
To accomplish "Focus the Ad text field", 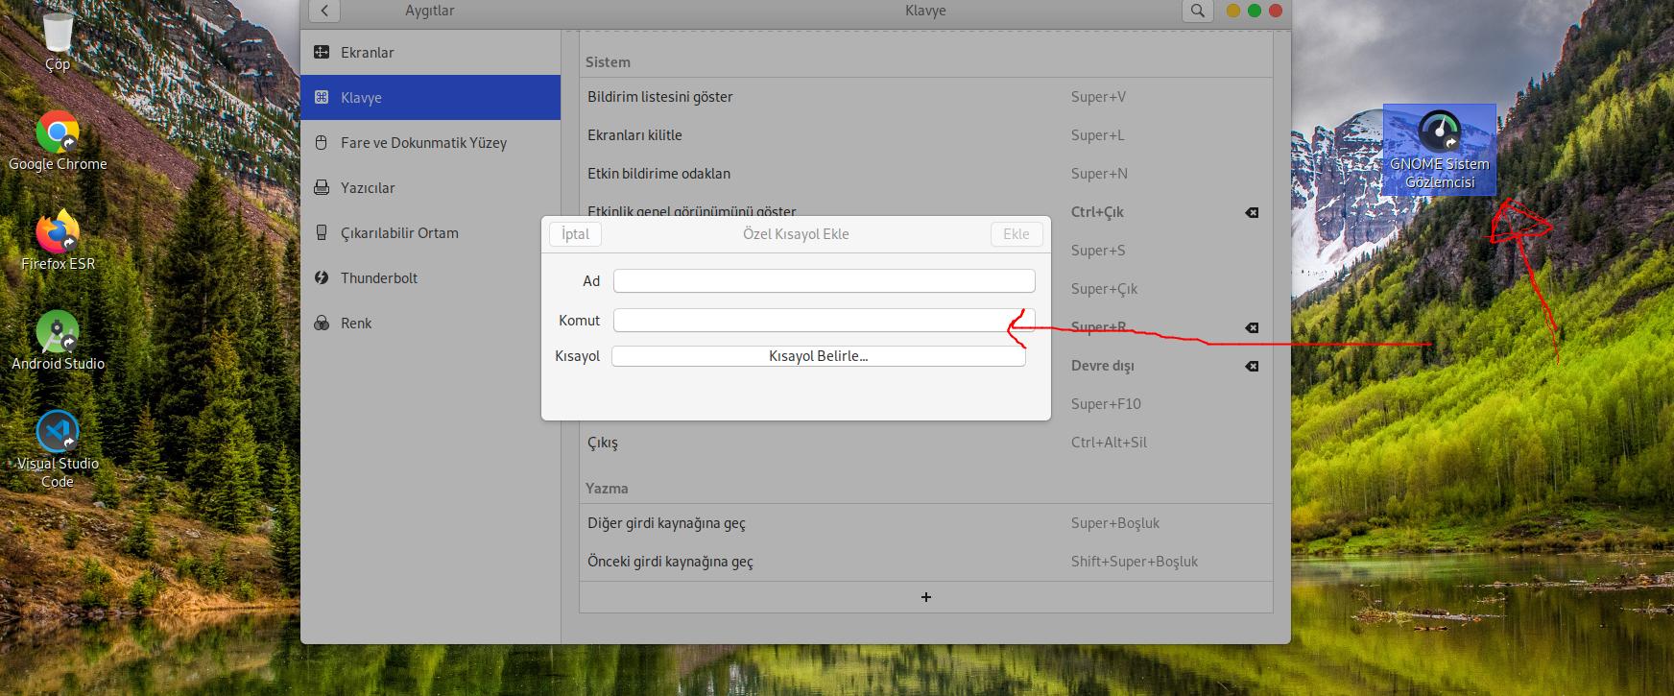I will [824, 281].
